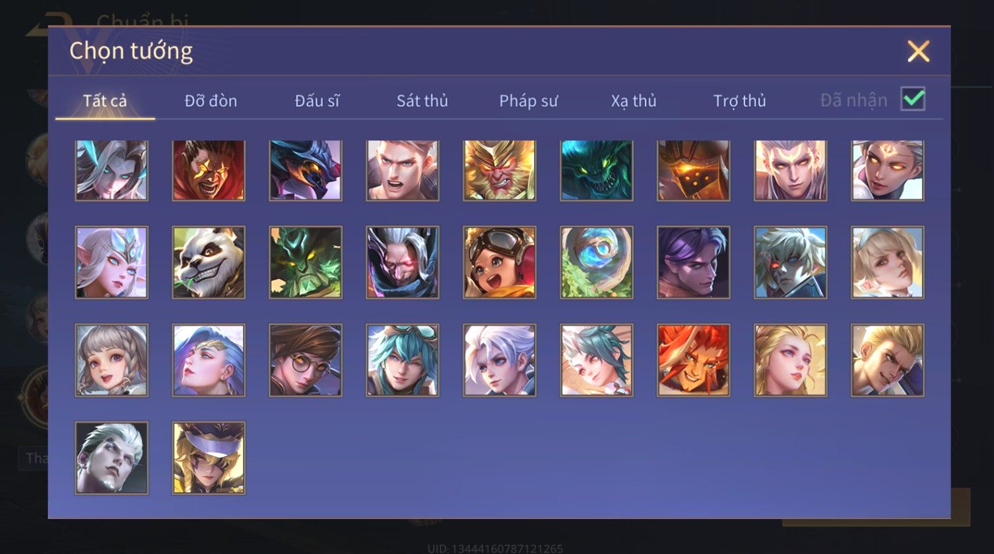Select the Đấu sĩ tab
This screenshot has height=554, width=994.
[317, 101]
